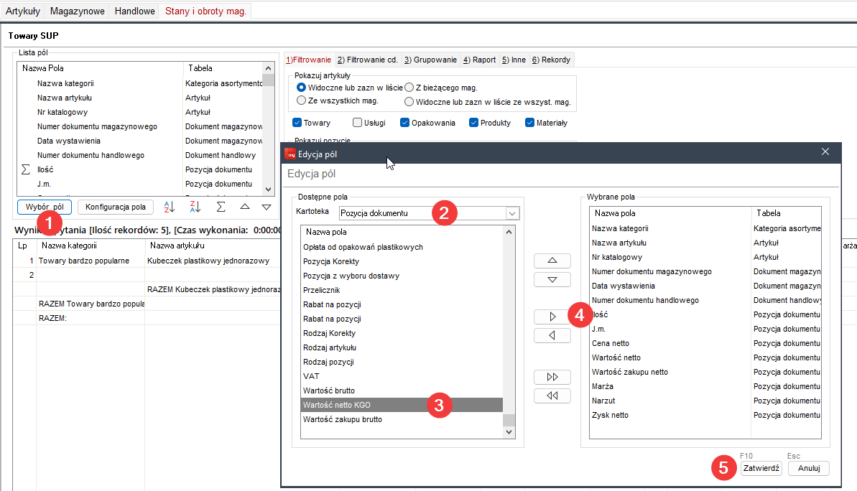This screenshot has width=857, height=491.
Task: Remove all fields with double left arrow
Action: coord(552,396)
